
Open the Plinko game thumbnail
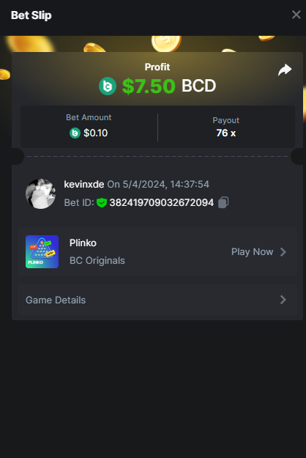pyautogui.click(x=42, y=252)
